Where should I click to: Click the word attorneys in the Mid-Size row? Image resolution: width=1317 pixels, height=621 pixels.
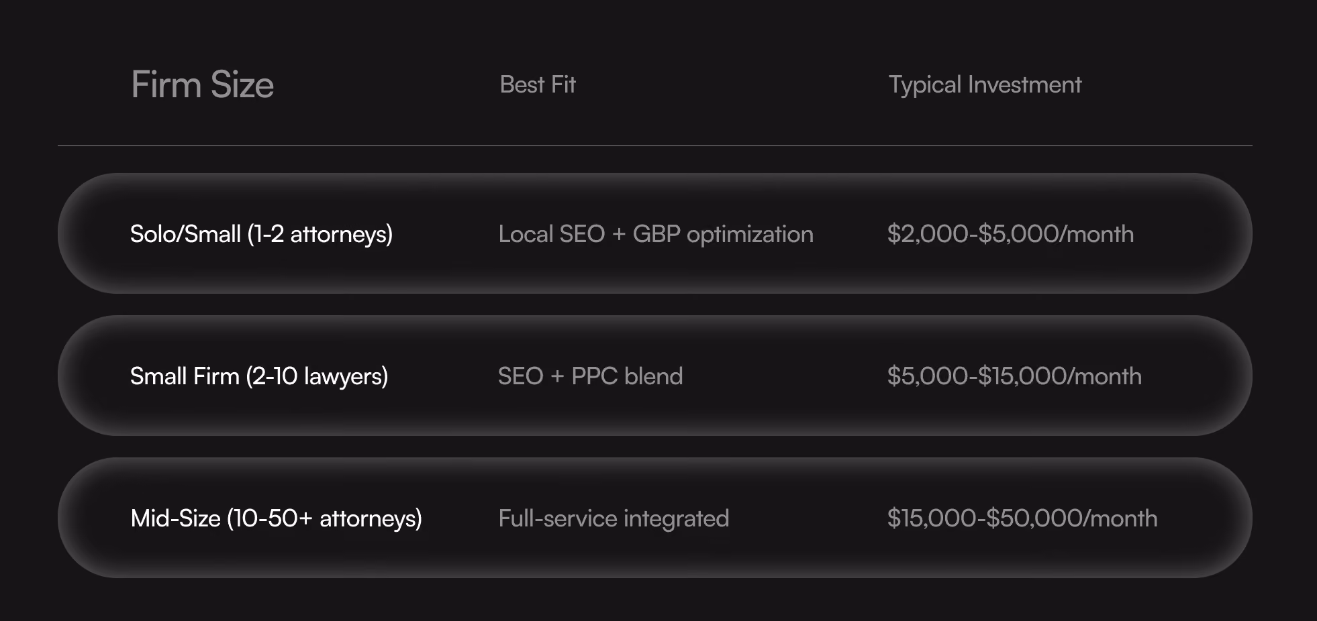[368, 519]
